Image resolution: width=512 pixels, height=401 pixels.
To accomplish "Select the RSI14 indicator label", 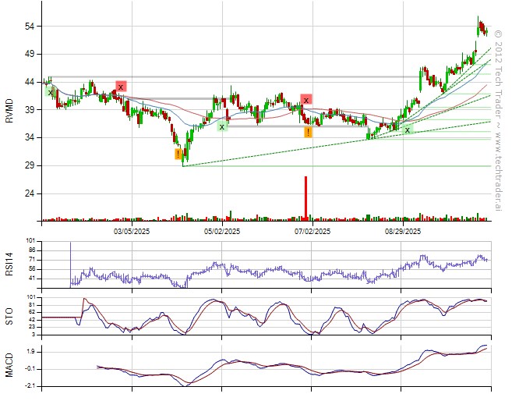I will coord(9,259).
